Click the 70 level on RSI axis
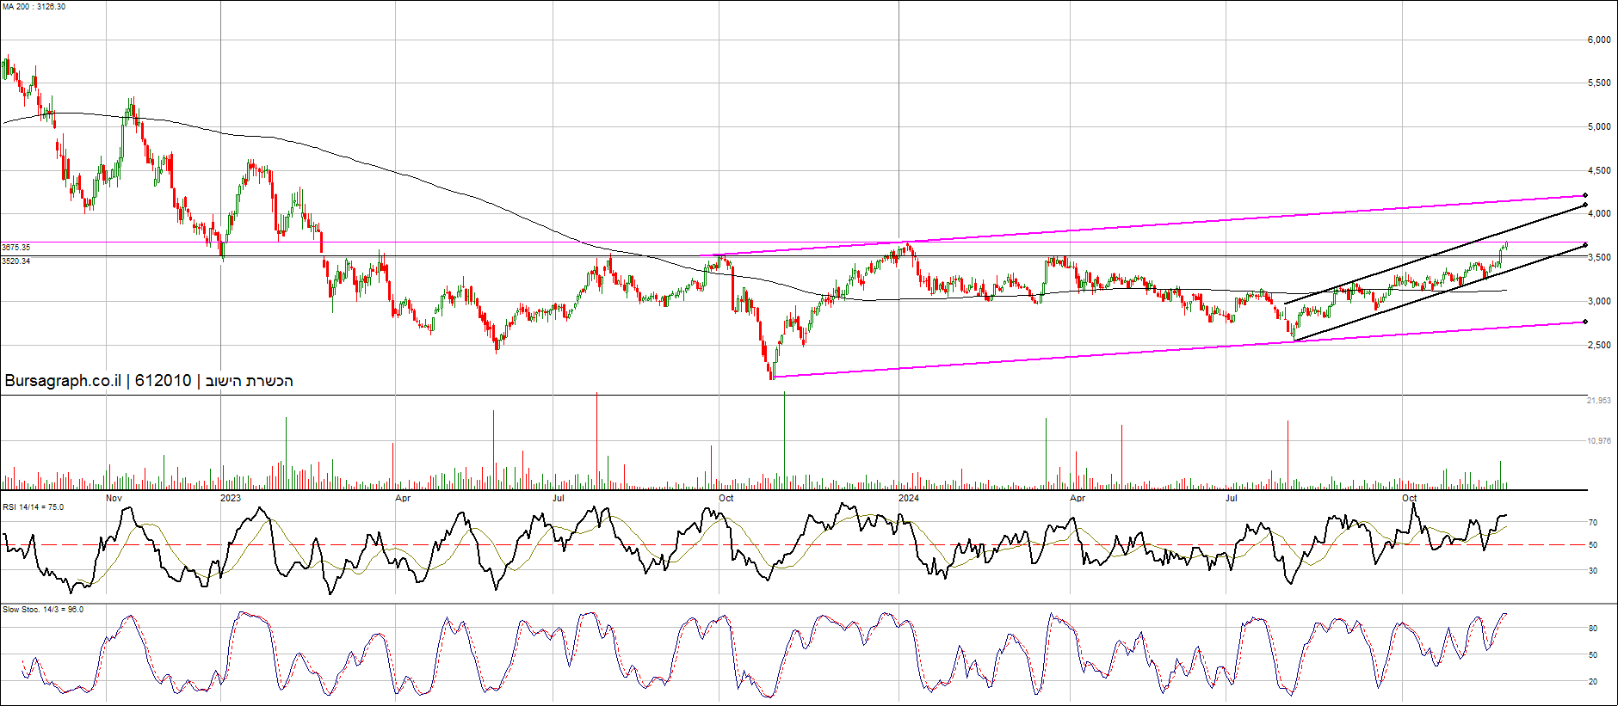 (x=1593, y=523)
